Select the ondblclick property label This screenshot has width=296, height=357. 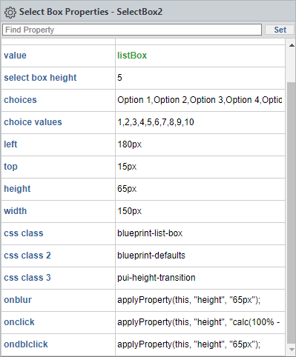[26, 344]
